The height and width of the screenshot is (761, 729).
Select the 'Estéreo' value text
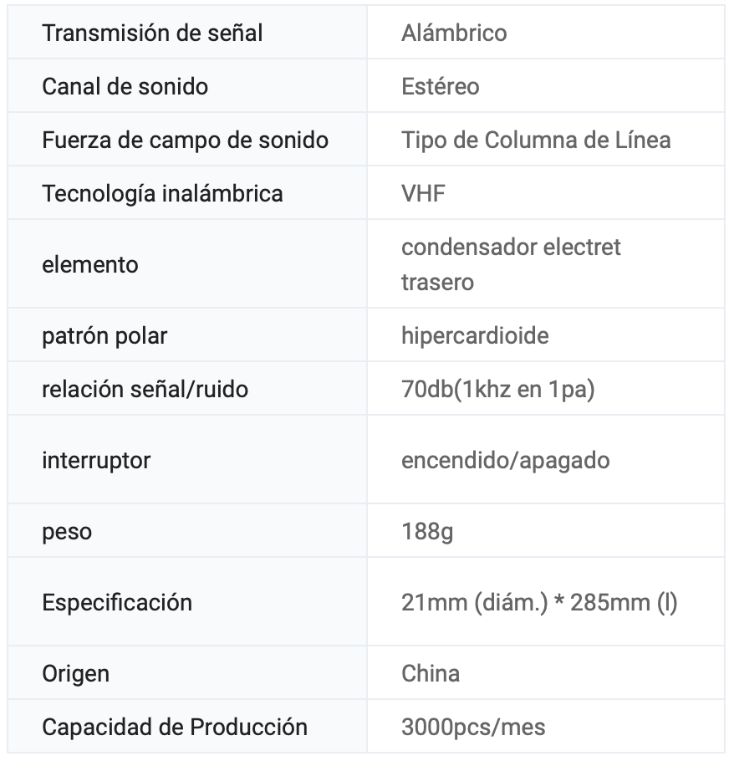click(440, 86)
